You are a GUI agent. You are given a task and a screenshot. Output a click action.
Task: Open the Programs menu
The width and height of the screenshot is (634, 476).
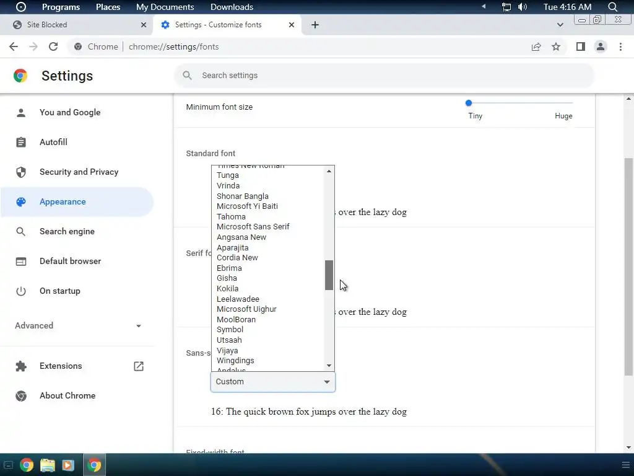coord(61,7)
